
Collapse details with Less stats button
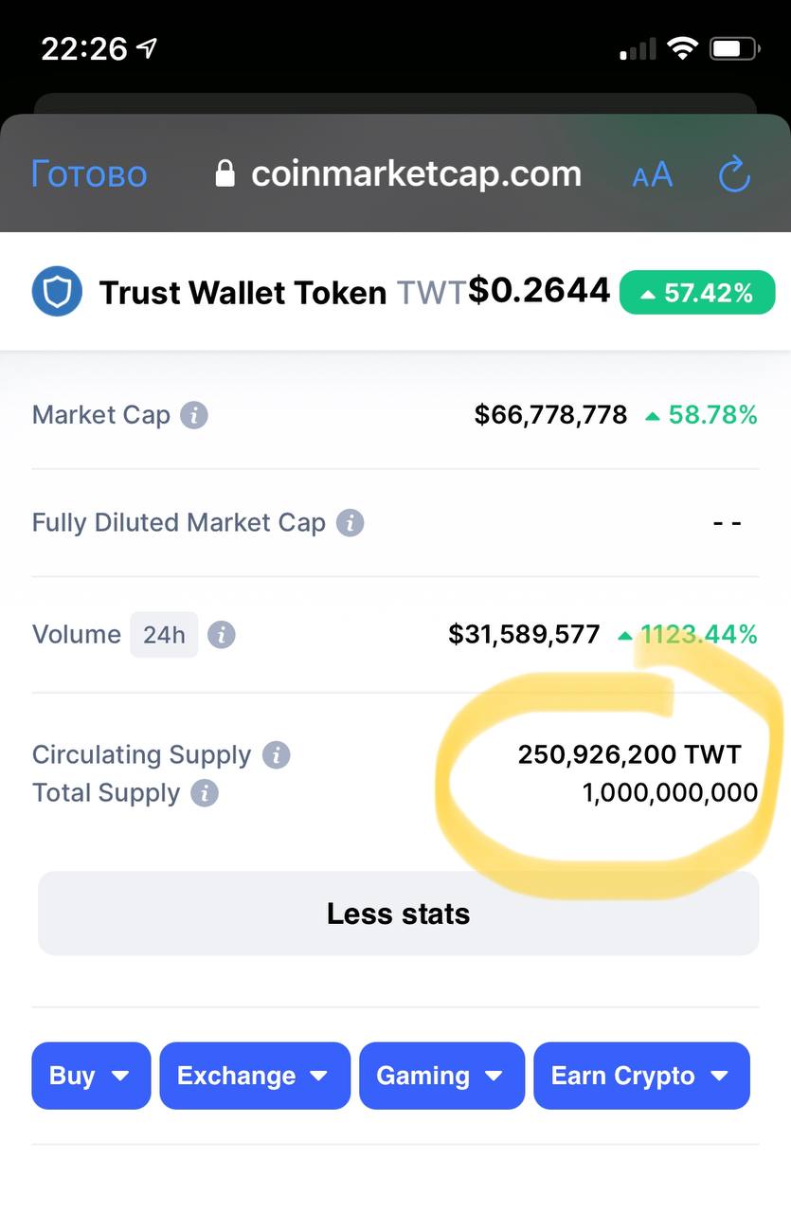pyautogui.click(x=398, y=914)
